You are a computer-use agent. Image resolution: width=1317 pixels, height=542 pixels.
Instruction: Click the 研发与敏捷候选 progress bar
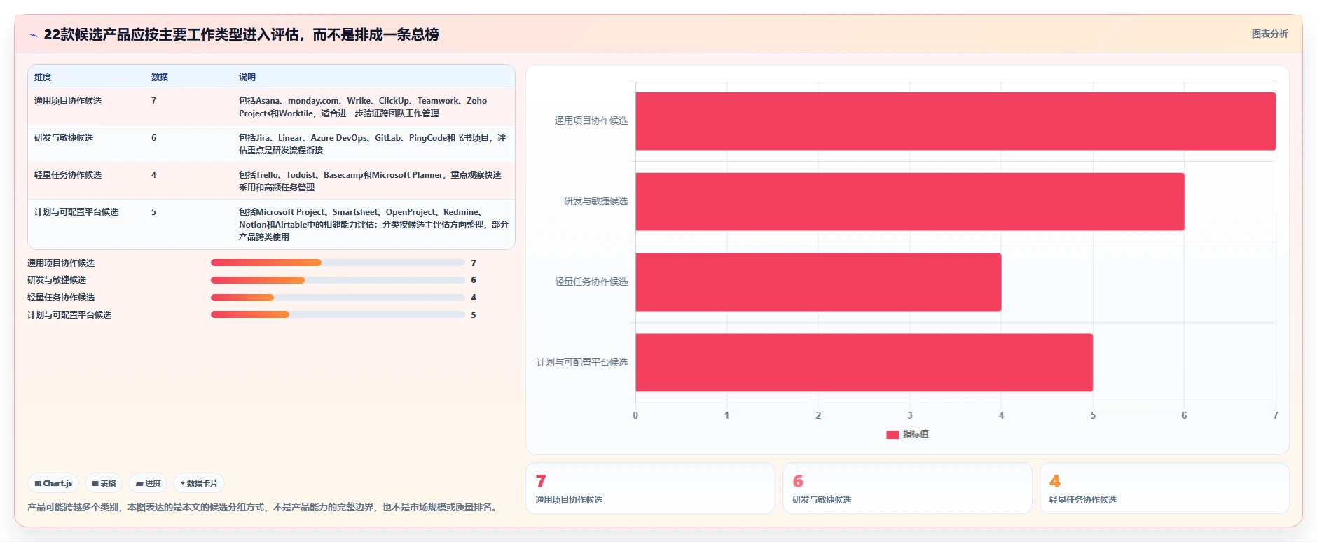338,280
